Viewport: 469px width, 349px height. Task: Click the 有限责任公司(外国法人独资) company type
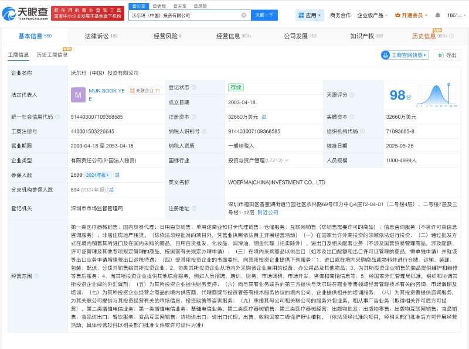tap(103, 160)
